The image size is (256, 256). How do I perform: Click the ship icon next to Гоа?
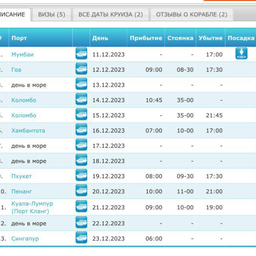tap(81, 69)
